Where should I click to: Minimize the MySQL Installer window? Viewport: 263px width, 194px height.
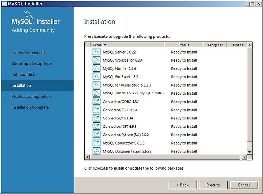point(247,4)
